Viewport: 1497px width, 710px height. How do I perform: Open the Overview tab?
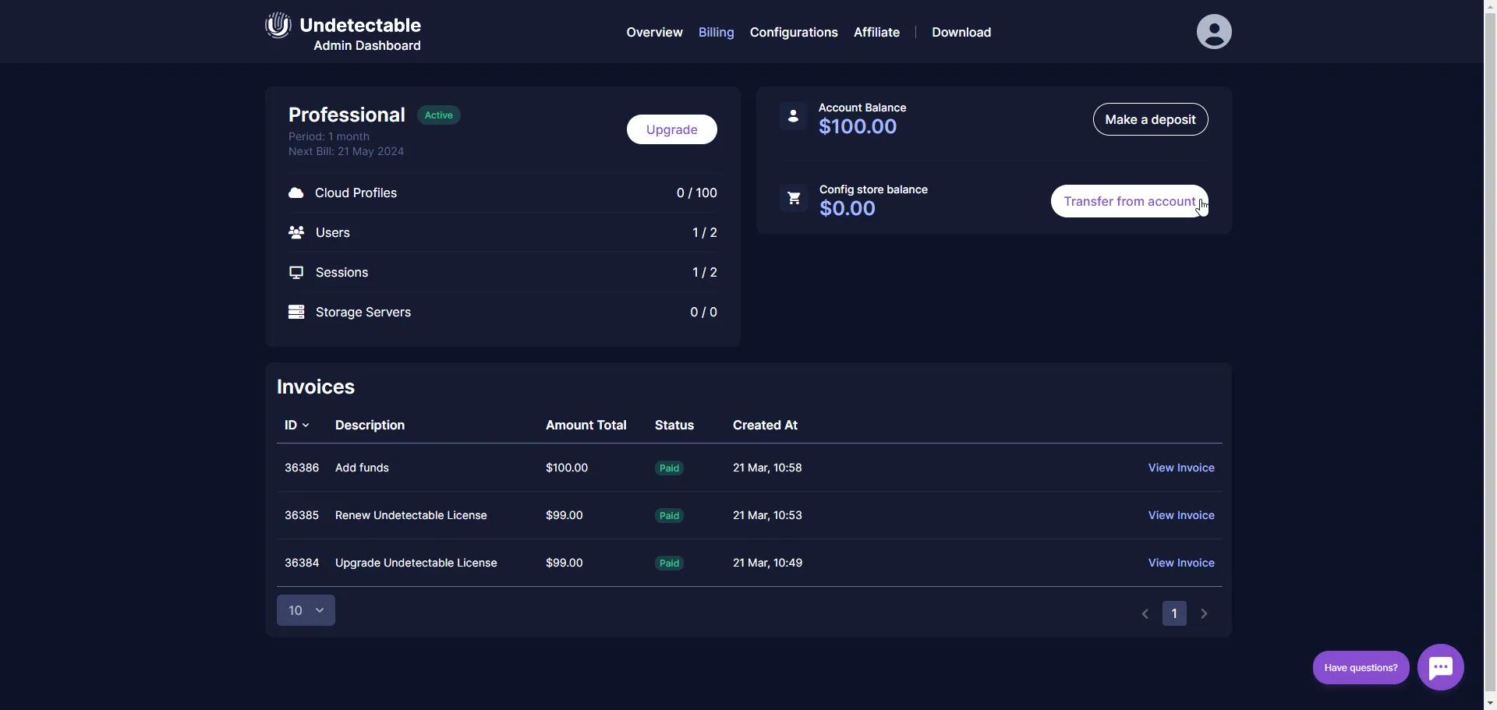654,32
